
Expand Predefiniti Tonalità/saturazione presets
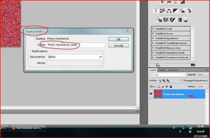pyautogui.click(x=153, y=43)
